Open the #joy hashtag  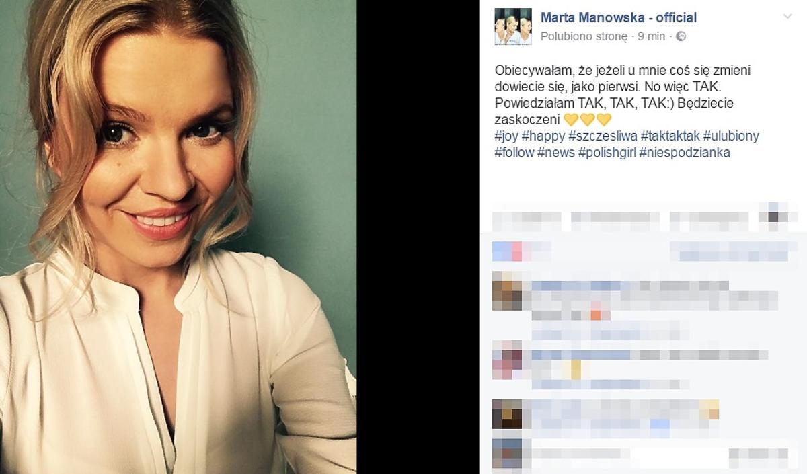(x=506, y=136)
